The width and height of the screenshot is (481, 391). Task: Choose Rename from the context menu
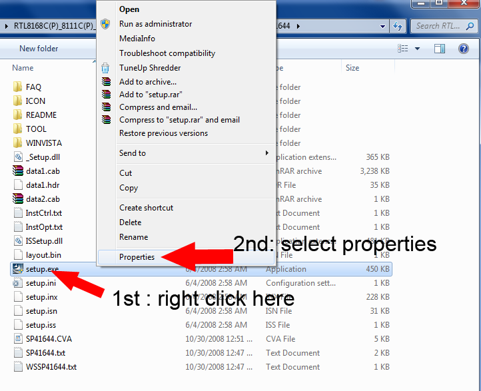[133, 237]
